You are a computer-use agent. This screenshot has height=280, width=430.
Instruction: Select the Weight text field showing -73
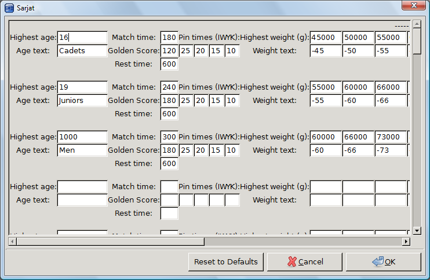390,150
